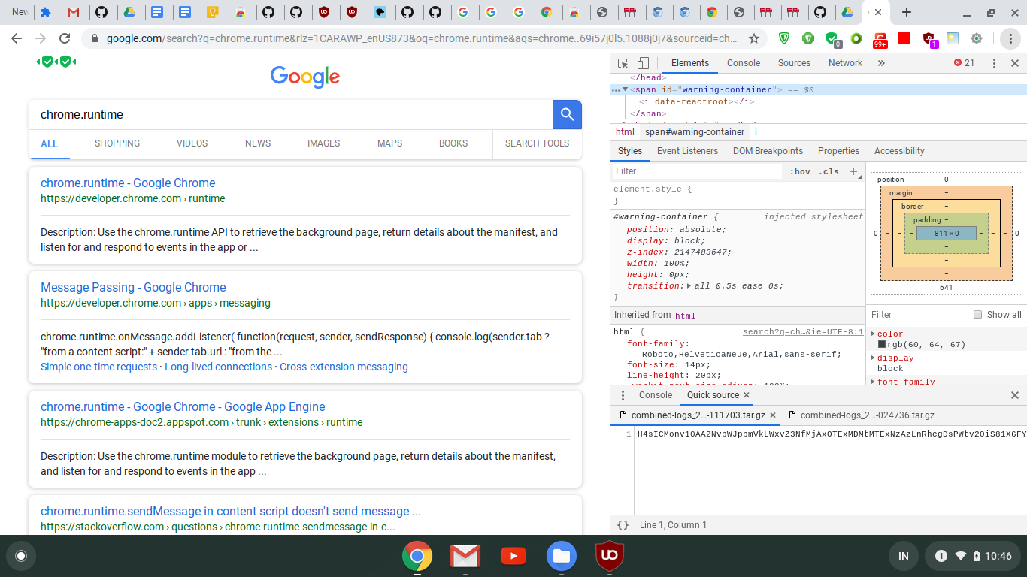Viewport: 1027px width, 577px height.
Task: Open the Properties pane
Action: (x=838, y=151)
